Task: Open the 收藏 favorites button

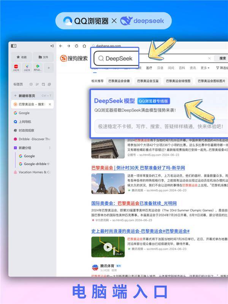Action: coord(21,57)
